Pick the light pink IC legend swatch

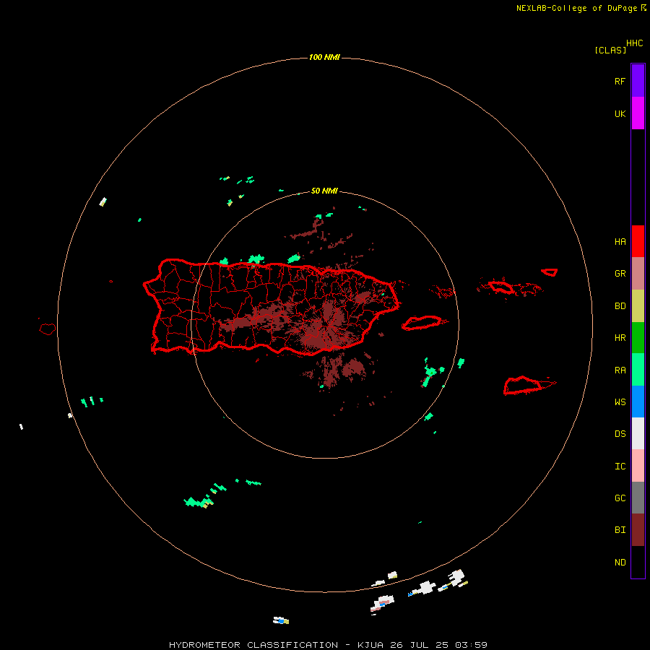pos(638,466)
